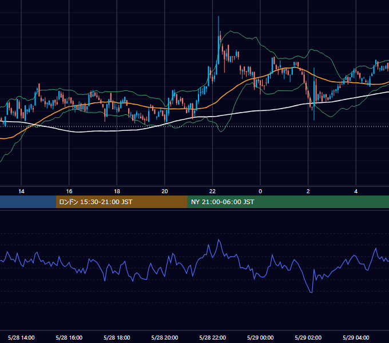Click the hour 14 axis tick label

(21, 191)
